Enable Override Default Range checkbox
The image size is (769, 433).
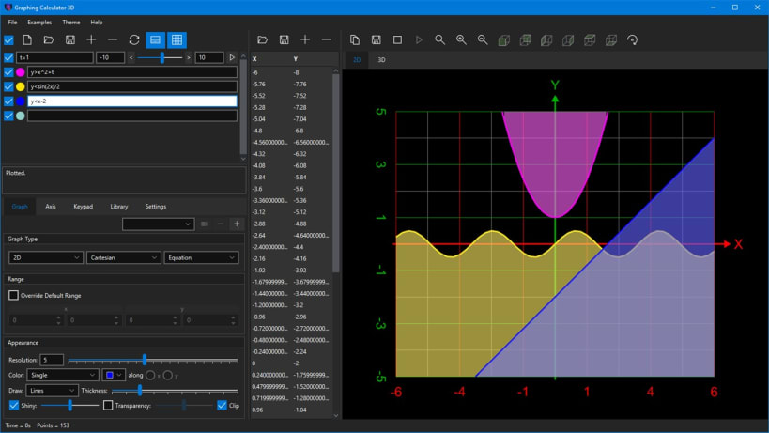tap(13, 295)
